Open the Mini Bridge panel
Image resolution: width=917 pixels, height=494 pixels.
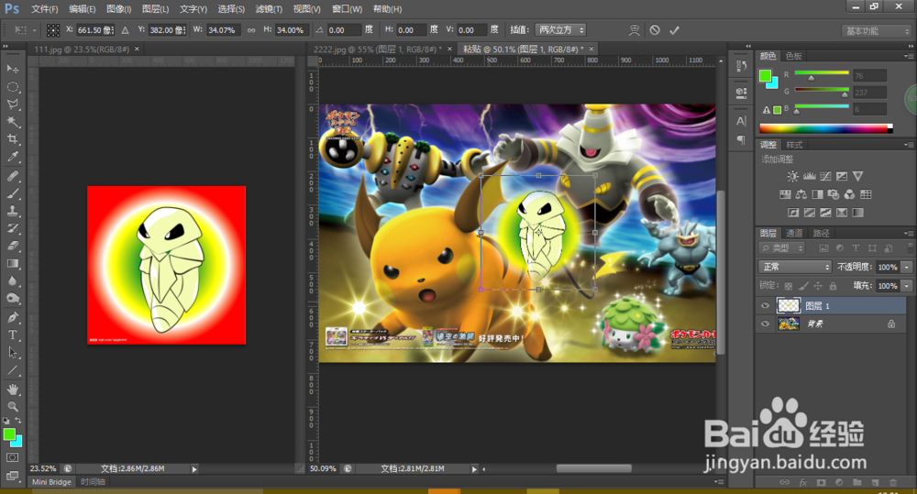pos(51,482)
